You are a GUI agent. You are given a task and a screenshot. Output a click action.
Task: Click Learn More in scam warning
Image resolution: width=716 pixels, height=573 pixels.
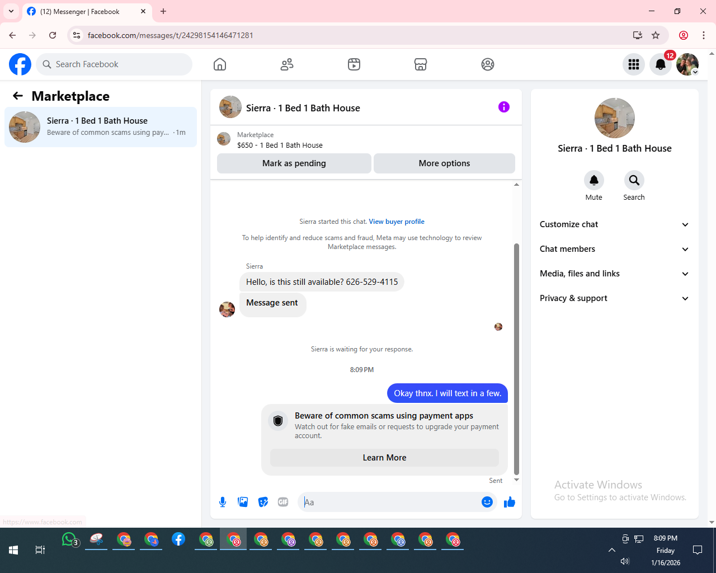[x=384, y=458]
